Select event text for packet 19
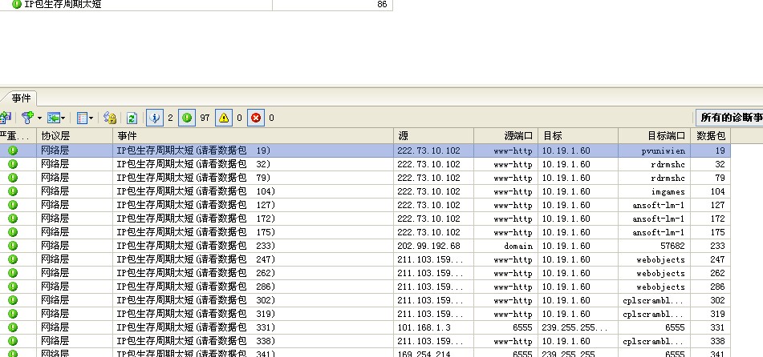 point(193,150)
